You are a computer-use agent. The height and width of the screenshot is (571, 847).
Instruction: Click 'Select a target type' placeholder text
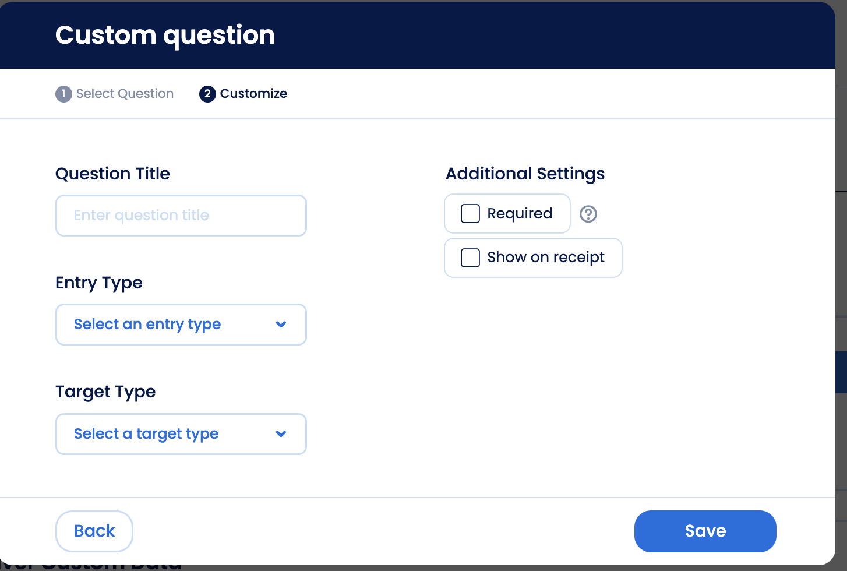pyautogui.click(x=146, y=434)
